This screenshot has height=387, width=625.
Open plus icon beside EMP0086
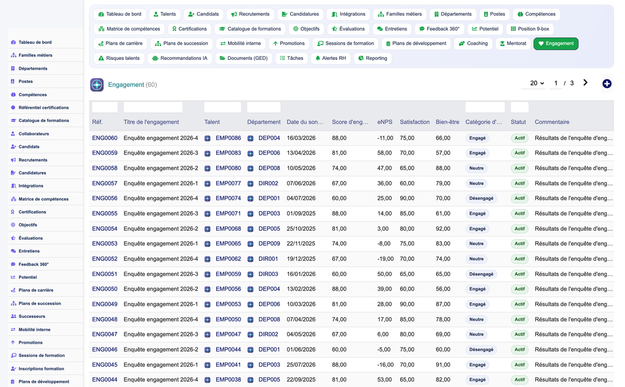coord(207,139)
